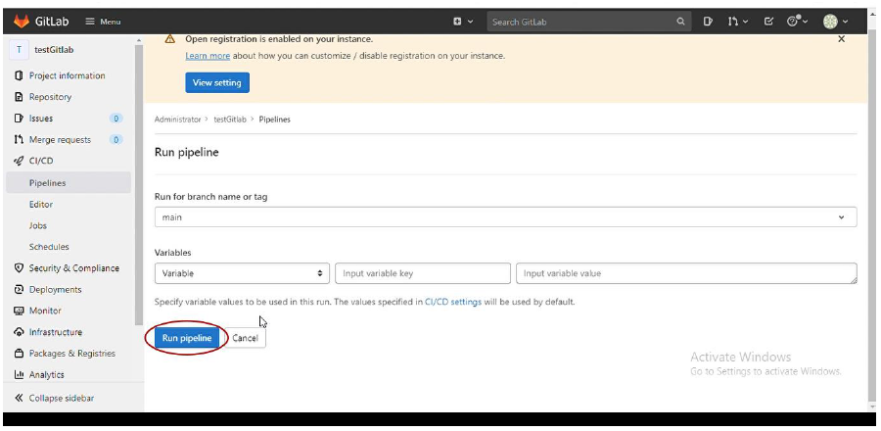Expand the branch name dropdown showing main
881x431 pixels.
point(505,216)
